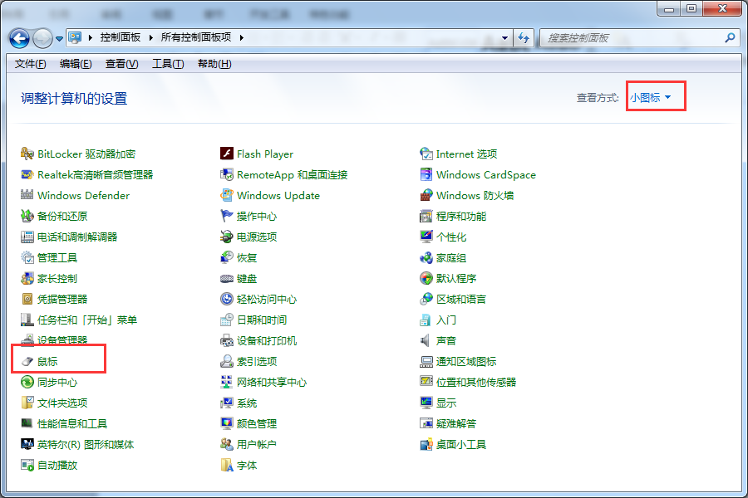Go back with the Back arrow

click(20, 38)
